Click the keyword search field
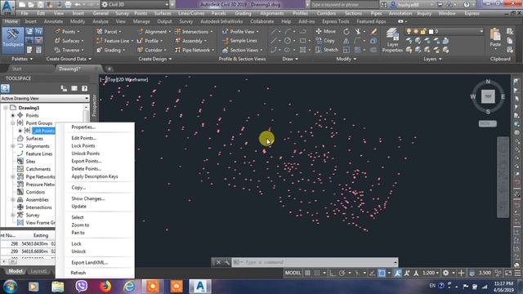523x294 pixels. tap(345, 5)
